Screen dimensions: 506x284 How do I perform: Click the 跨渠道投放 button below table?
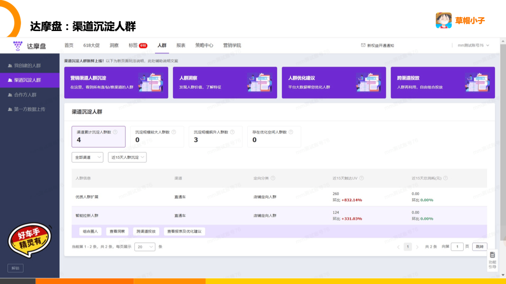pyautogui.click(x=146, y=231)
